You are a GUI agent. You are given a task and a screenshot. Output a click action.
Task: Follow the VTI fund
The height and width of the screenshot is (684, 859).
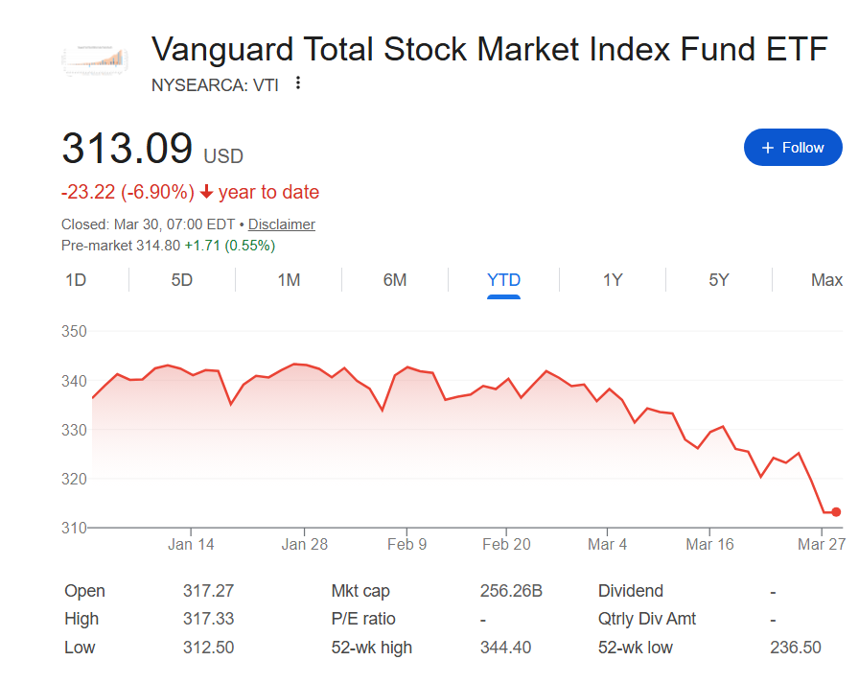click(x=793, y=147)
